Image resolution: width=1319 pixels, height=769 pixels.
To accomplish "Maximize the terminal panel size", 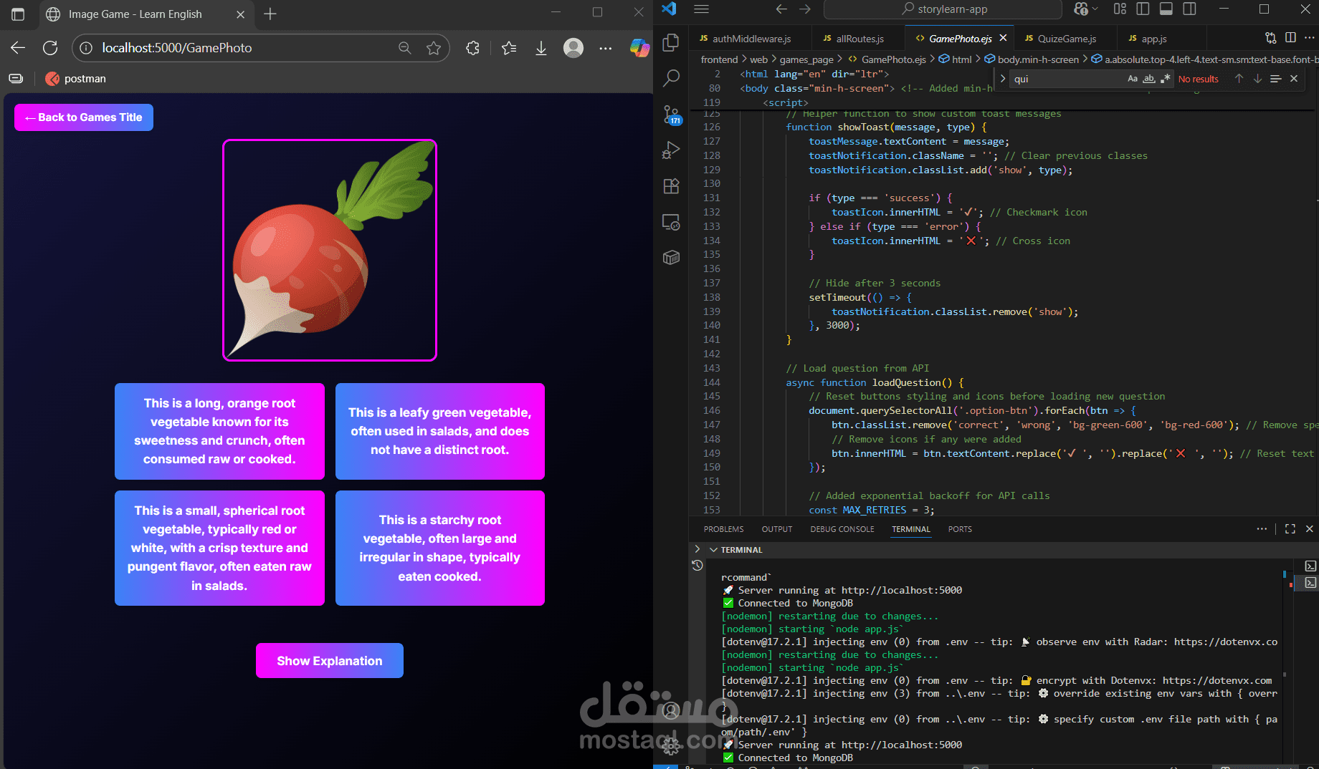I will coord(1290,528).
